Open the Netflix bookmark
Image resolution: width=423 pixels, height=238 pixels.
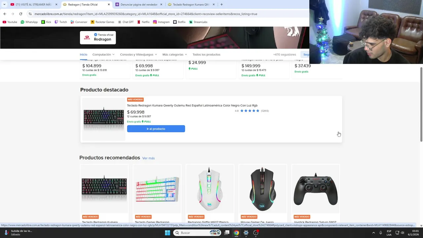[x=143, y=22]
